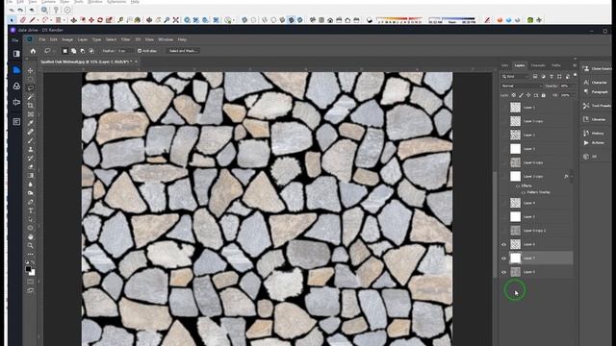Open the Character panel button
Image resolution: width=616 pixels, height=346 pixels.
[596, 83]
